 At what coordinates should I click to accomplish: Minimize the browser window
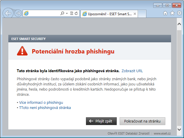coord(158,5)
